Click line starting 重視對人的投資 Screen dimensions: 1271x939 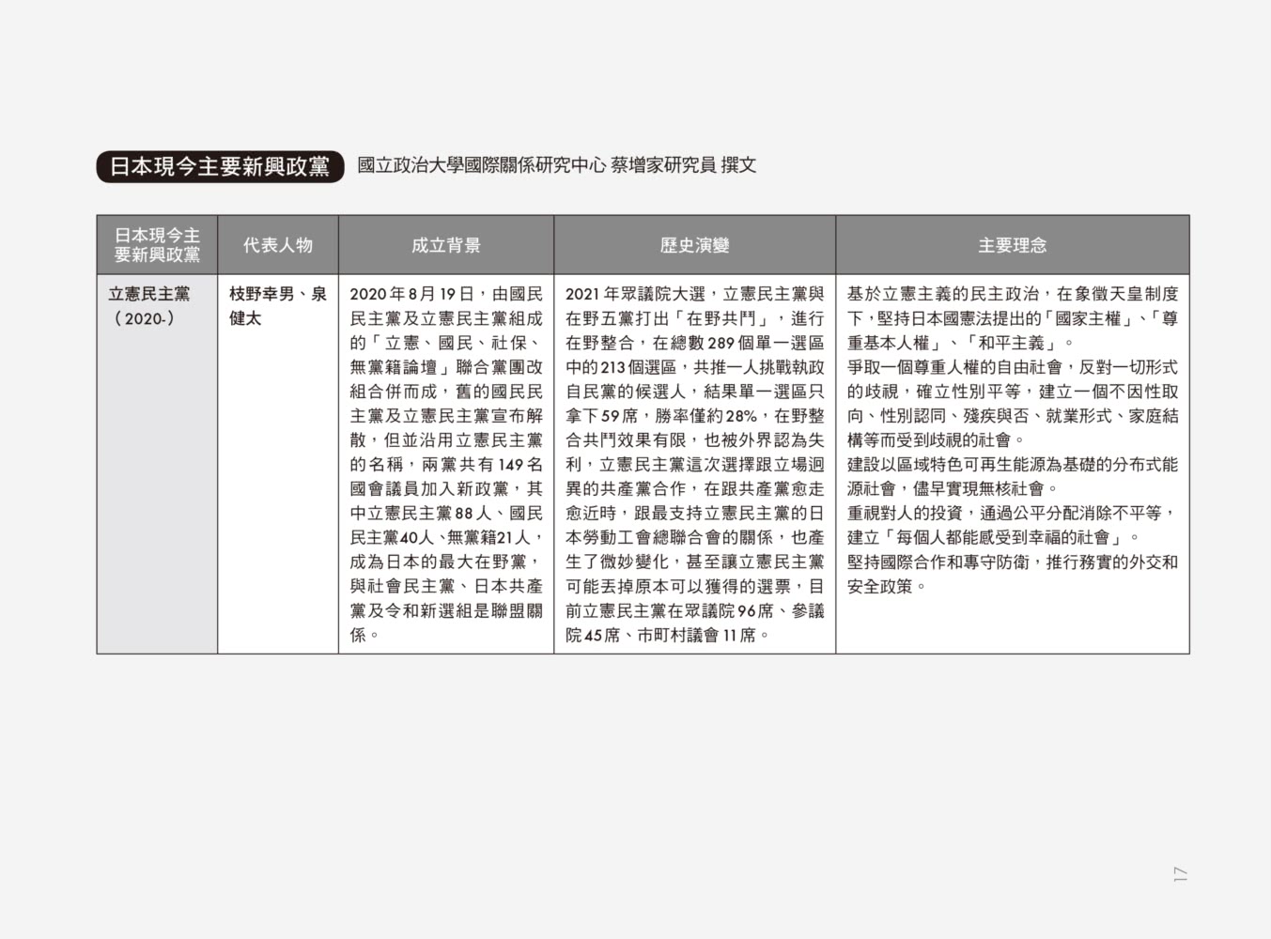click(1013, 514)
